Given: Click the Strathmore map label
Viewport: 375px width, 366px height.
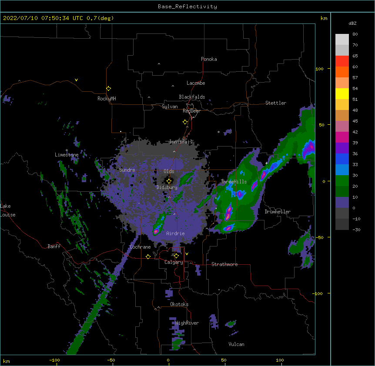Looking at the screenshot, I should point(224,264).
